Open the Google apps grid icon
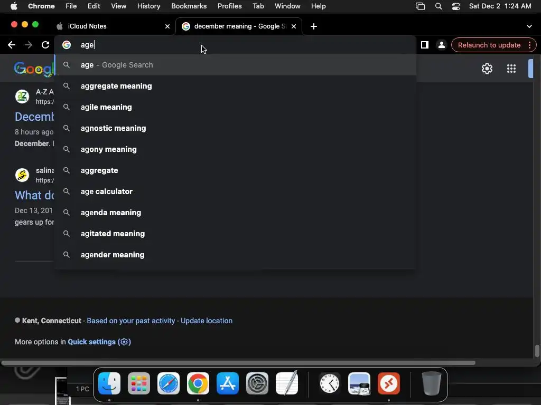The width and height of the screenshot is (541, 405). point(511,69)
